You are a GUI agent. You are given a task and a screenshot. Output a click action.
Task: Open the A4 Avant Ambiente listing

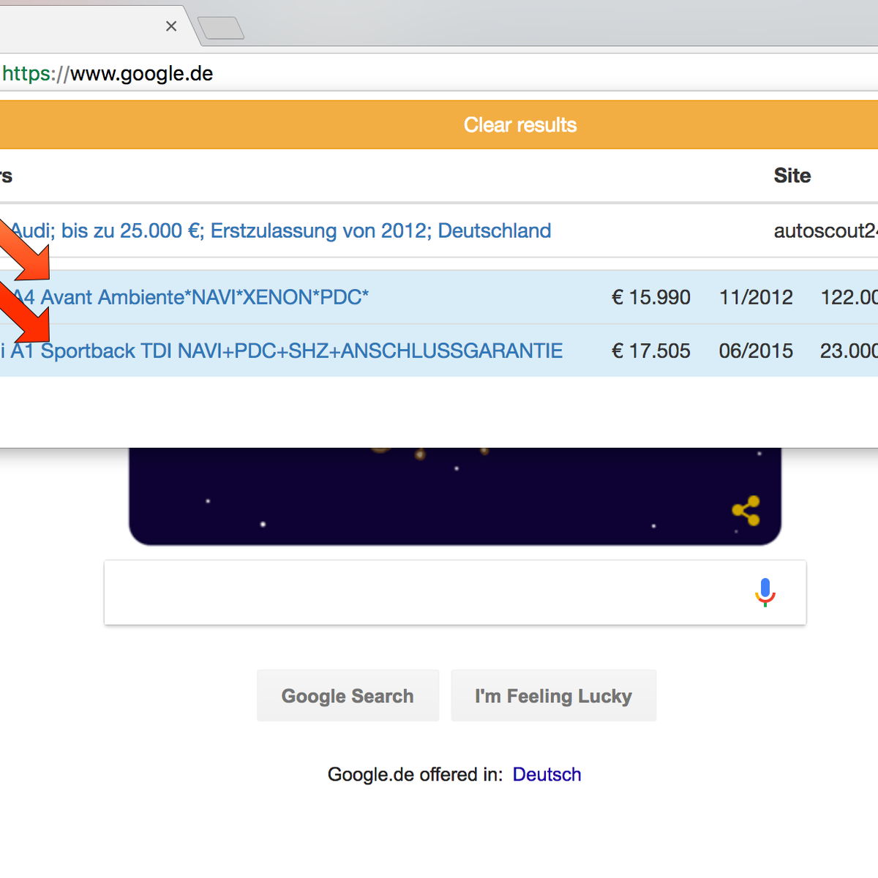click(190, 297)
